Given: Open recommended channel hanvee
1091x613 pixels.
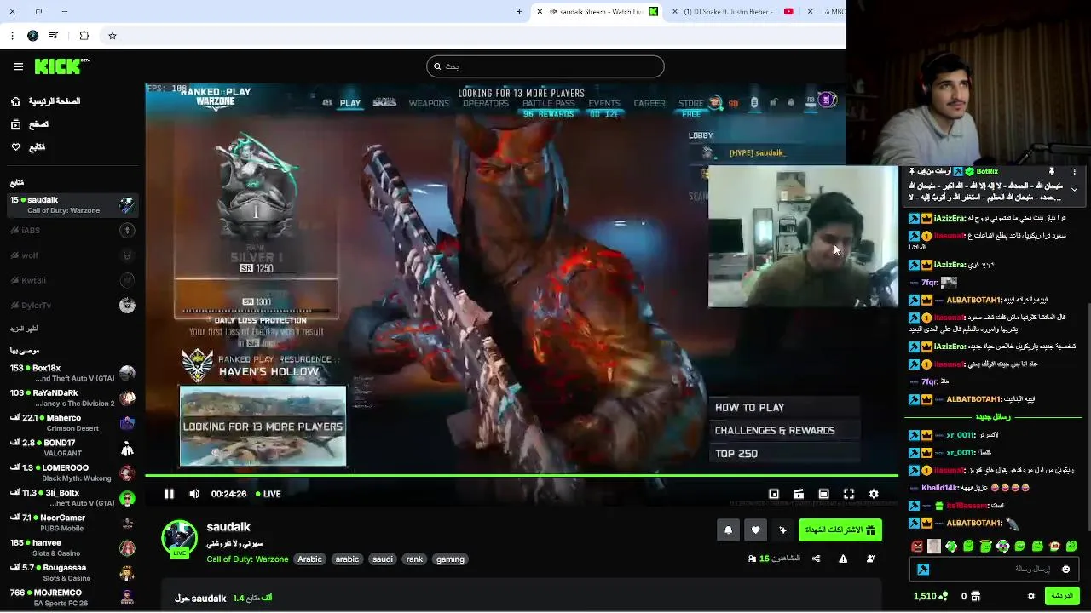Looking at the screenshot, I should 72,547.
